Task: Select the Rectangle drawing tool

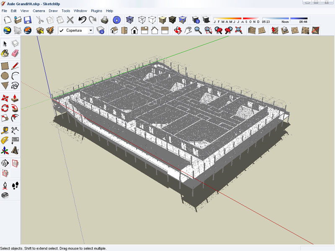Action: click(5, 66)
